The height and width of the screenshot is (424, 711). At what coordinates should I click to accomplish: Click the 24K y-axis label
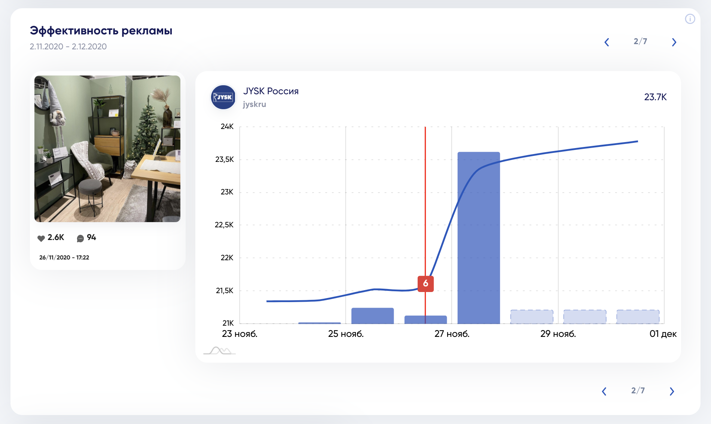(227, 126)
